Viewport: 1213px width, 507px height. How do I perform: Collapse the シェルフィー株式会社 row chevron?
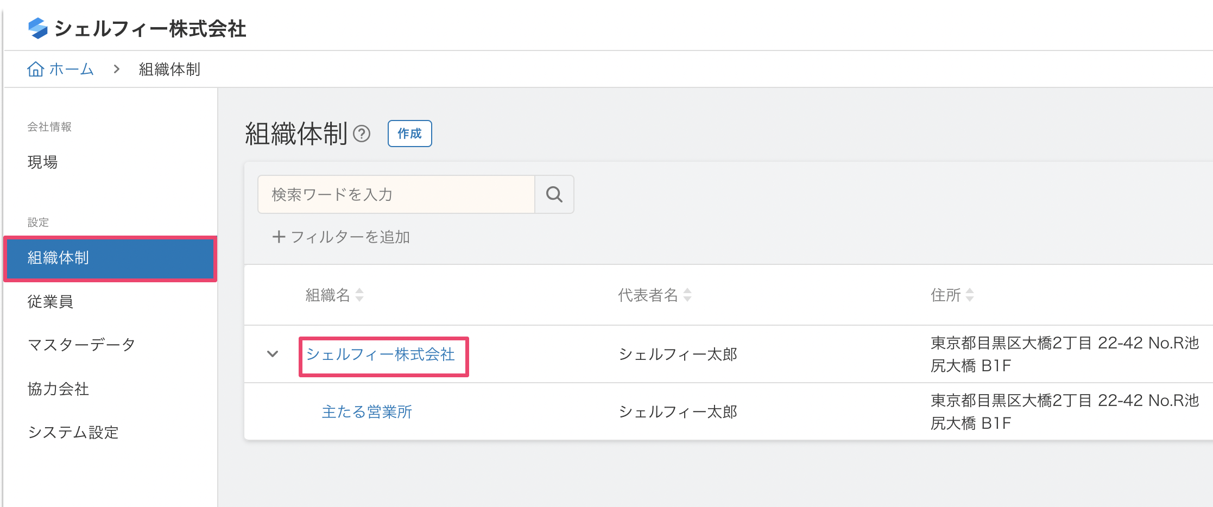(x=273, y=354)
